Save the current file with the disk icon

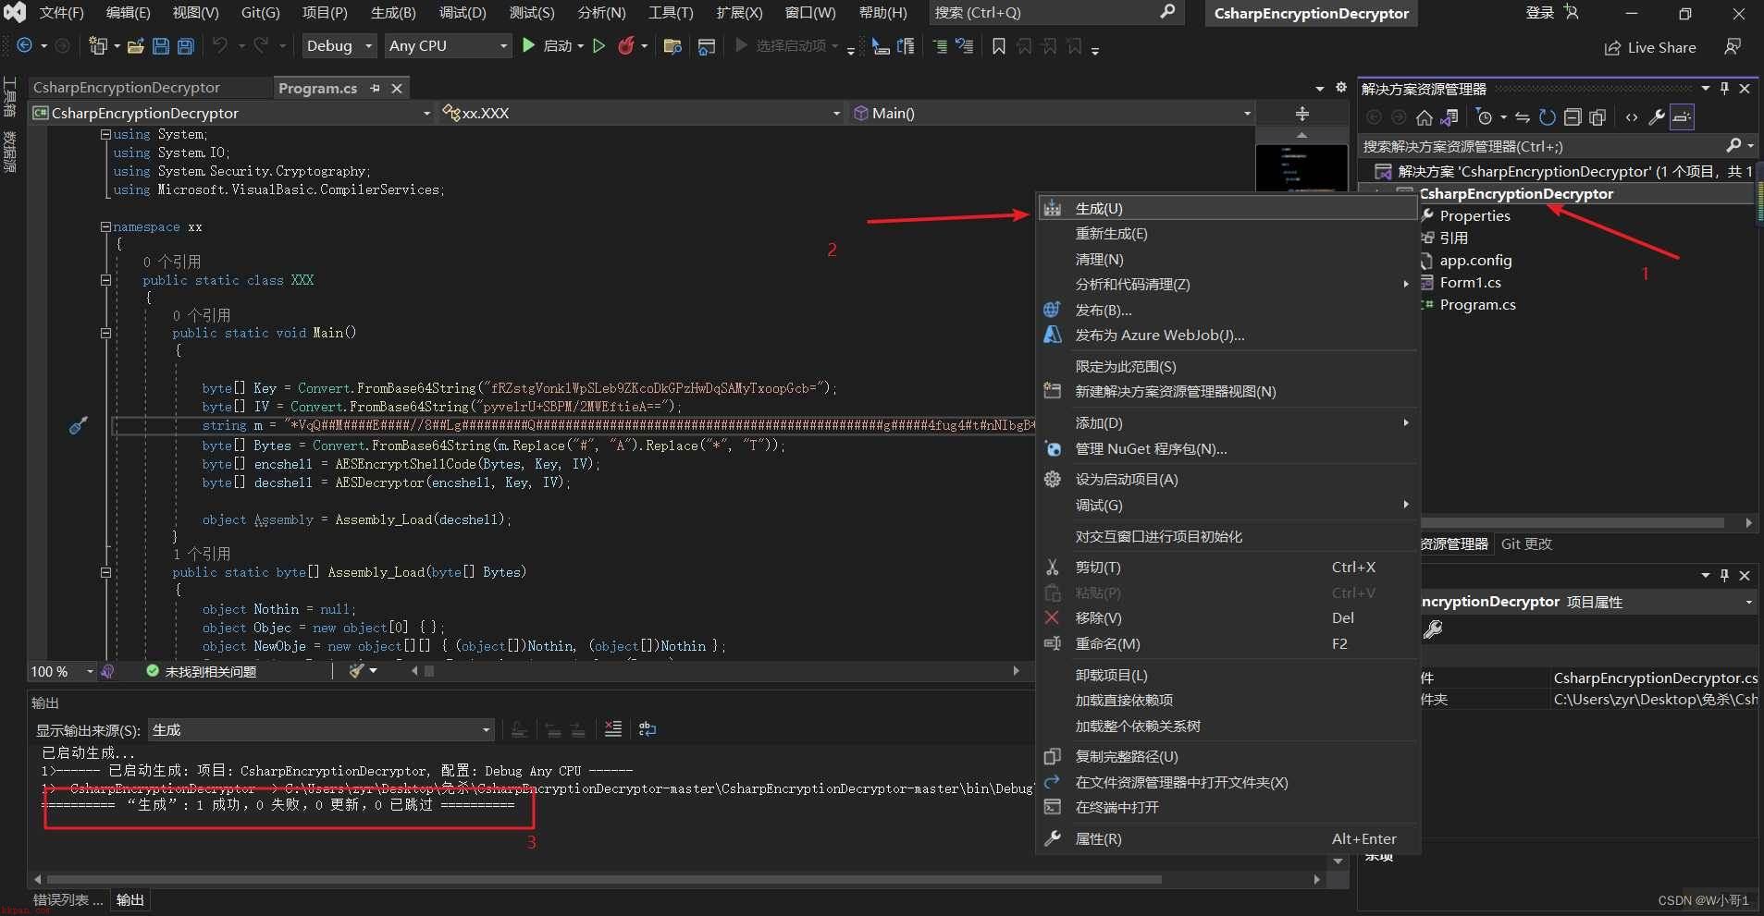tap(160, 46)
